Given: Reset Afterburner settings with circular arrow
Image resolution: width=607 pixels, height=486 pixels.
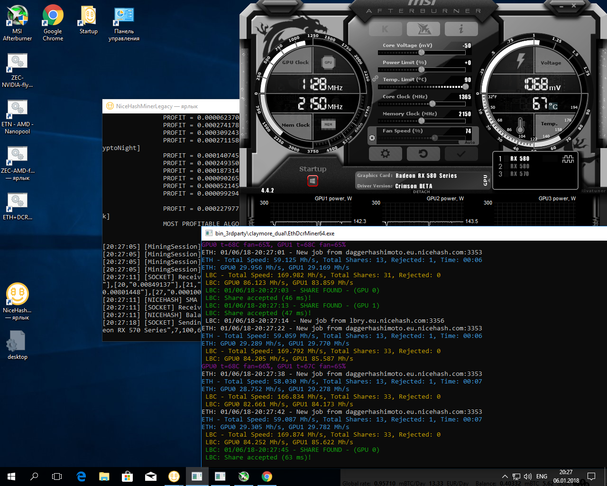Looking at the screenshot, I should tap(423, 154).
